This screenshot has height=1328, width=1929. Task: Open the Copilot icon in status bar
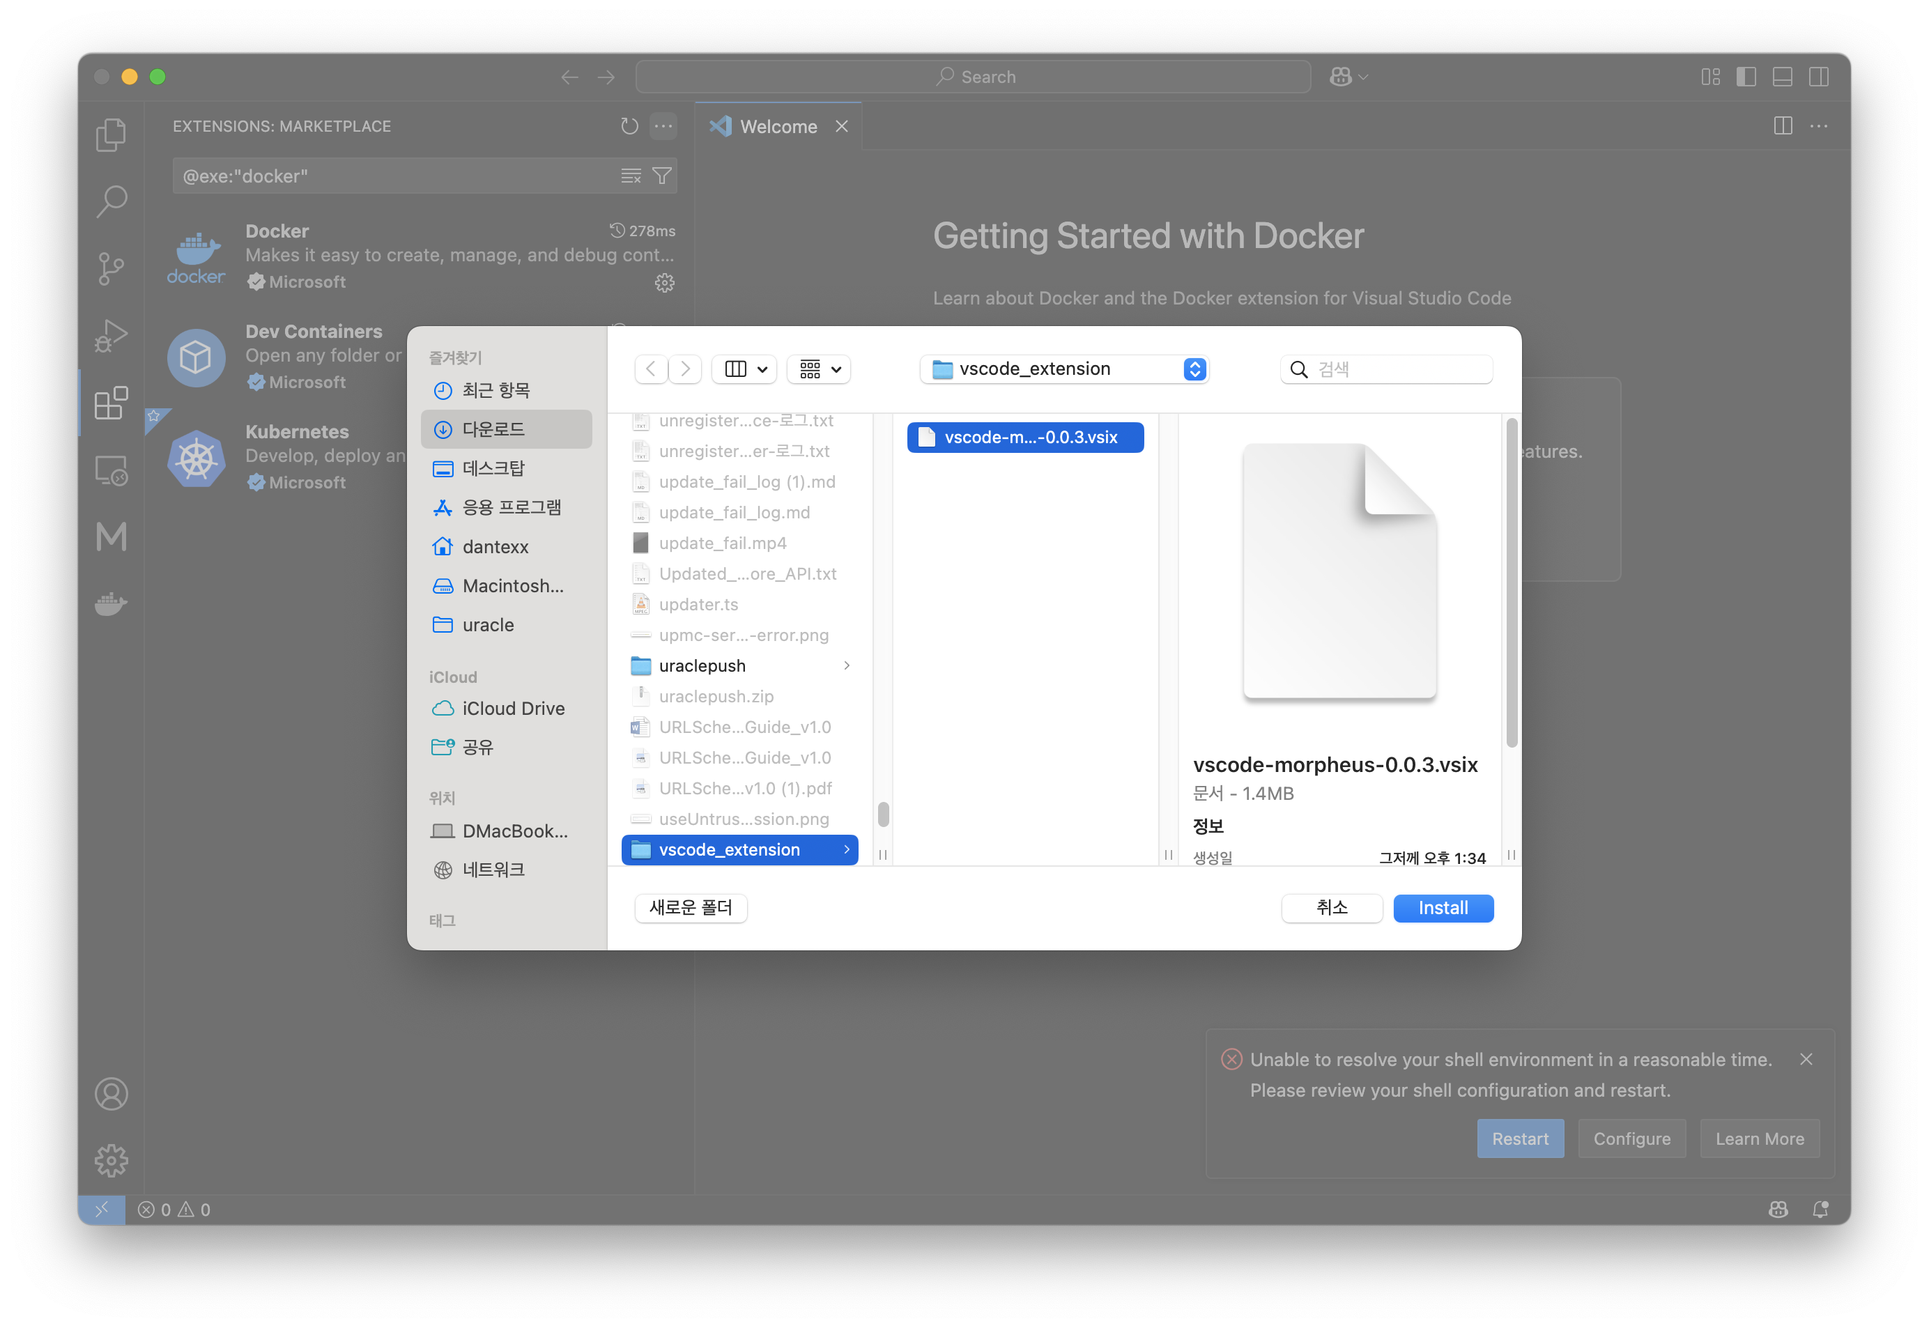coord(1778,1209)
